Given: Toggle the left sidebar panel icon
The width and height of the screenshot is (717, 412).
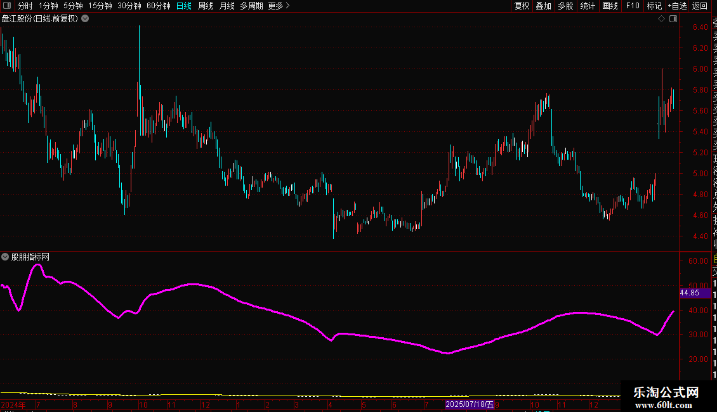Looking at the screenshot, I should click(x=7, y=6).
